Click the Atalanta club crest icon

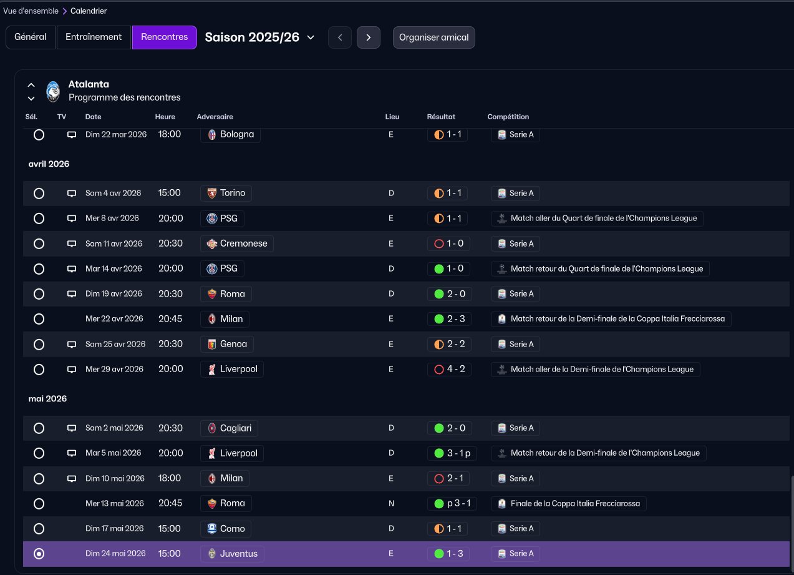point(52,91)
